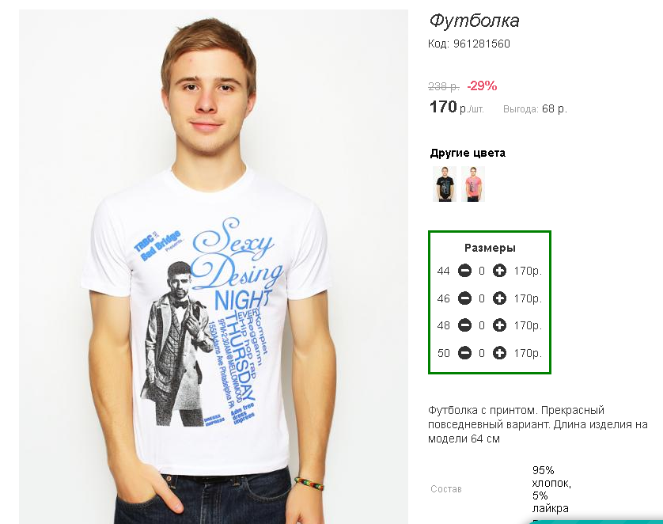Screen dimensions: 663x524
Task: Increase quantity for size 44
Action: point(499,271)
